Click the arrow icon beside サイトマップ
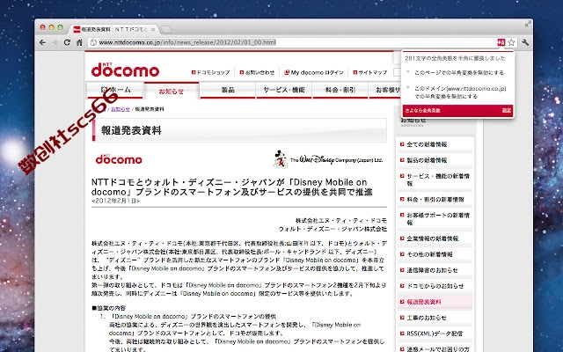The image size is (563, 352). (x=355, y=72)
